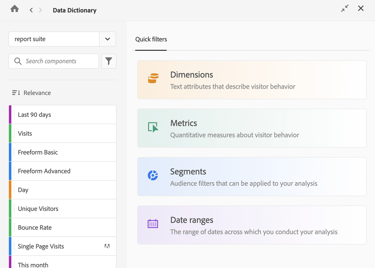Open the Metrics quick filter
This screenshot has height=268, width=375.
pos(252,128)
